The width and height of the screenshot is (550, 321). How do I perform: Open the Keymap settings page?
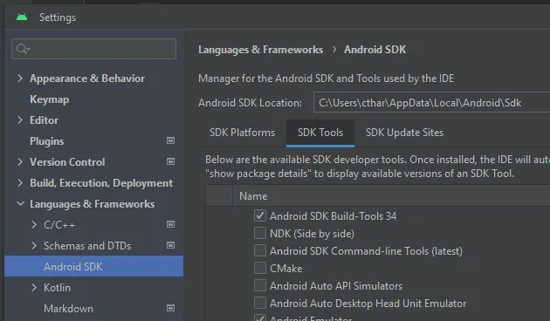coord(50,99)
